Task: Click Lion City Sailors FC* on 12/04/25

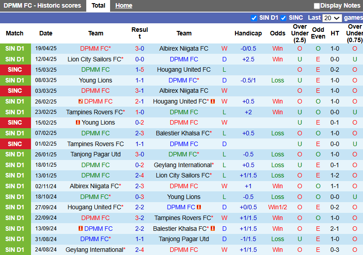Action: pyautogui.click(x=95, y=59)
